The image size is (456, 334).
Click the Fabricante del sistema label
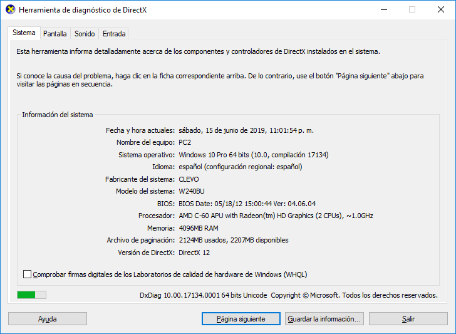point(140,179)
